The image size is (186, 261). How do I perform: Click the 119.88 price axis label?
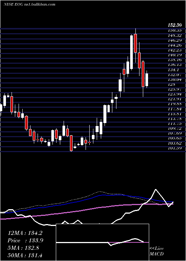point(174,104)
